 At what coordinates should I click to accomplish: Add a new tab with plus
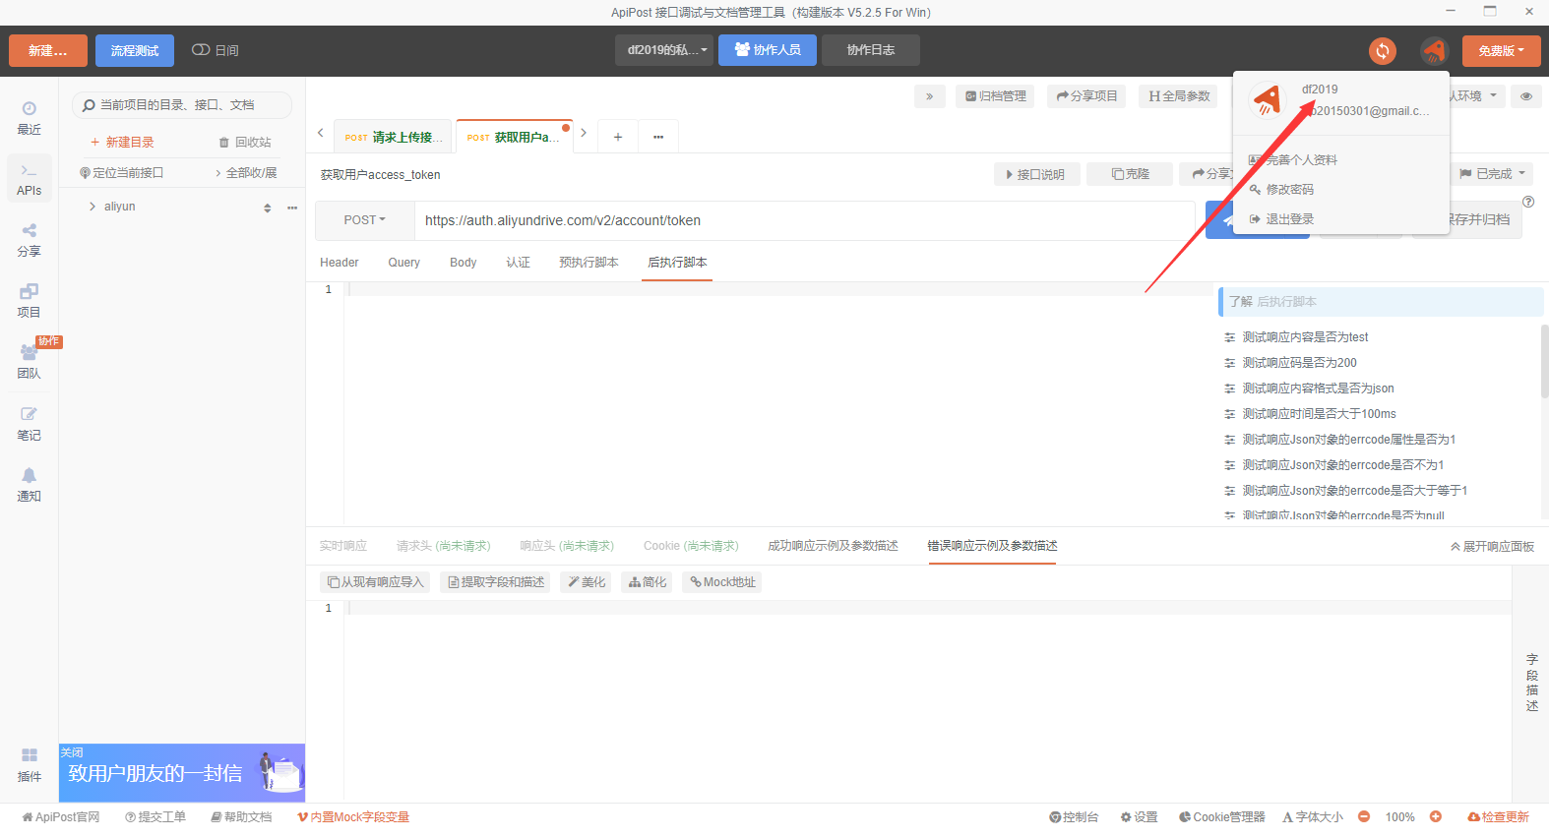coord(618,137)
